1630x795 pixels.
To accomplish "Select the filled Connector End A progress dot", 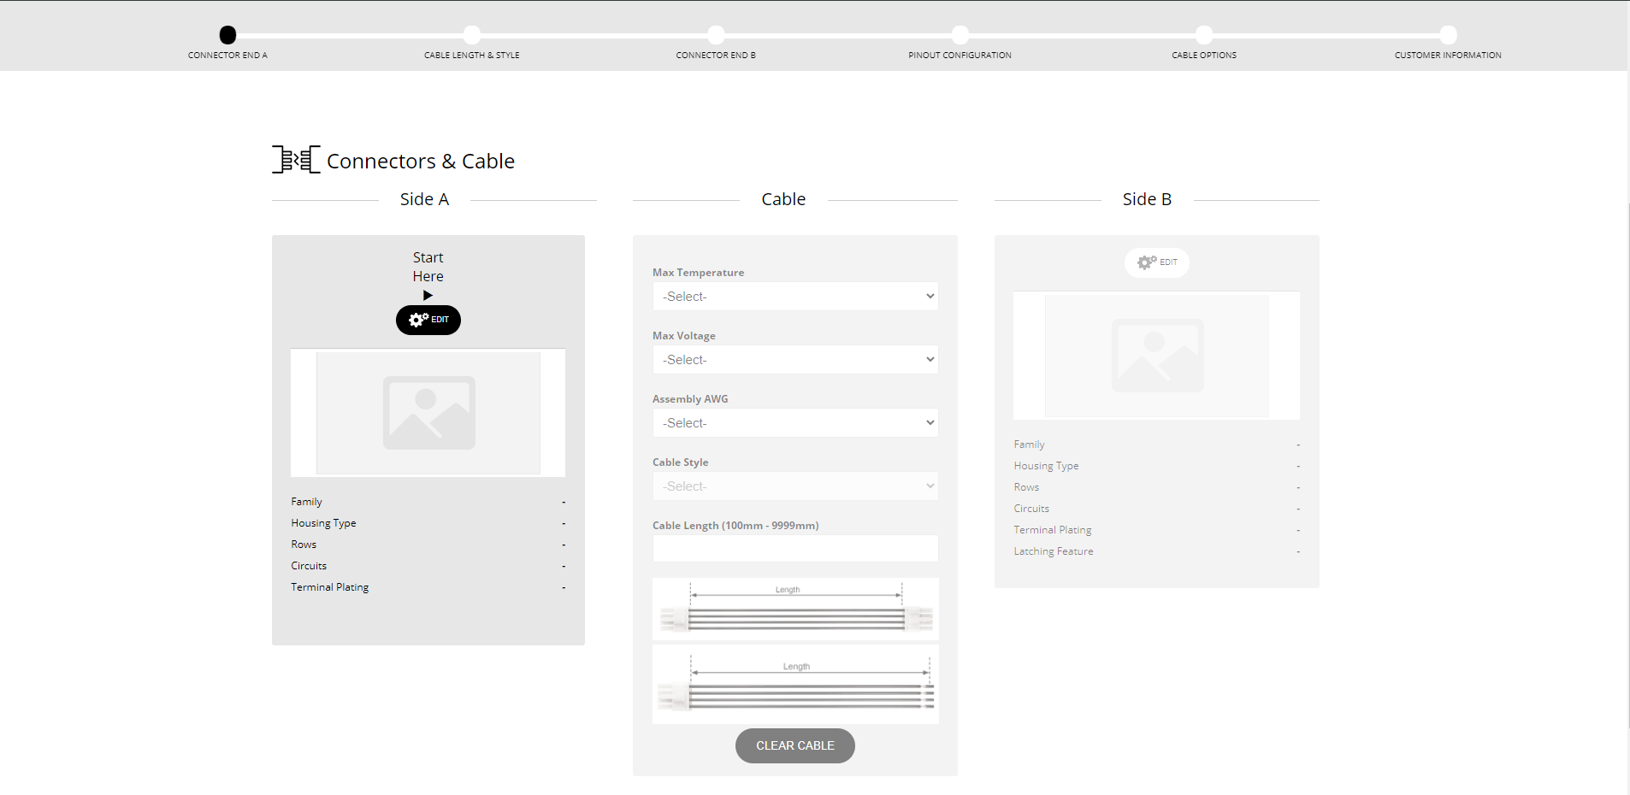I will [227, 35].
